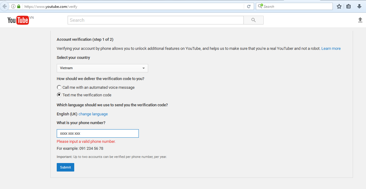Click into the phone number field
The image size is (366, 189).
pyautogui.click(x=97, y=133)
